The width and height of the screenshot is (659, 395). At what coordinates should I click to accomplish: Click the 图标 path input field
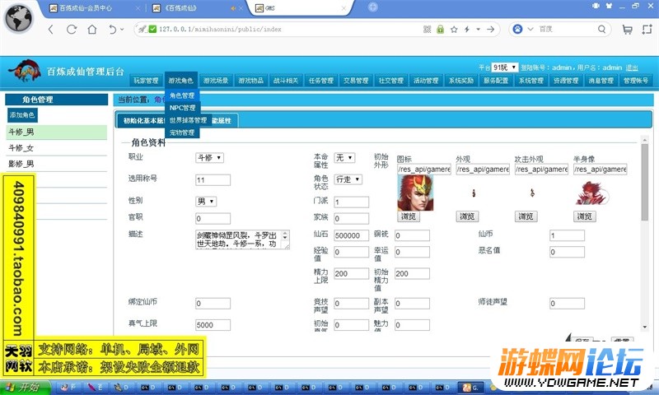click(423, 170)
